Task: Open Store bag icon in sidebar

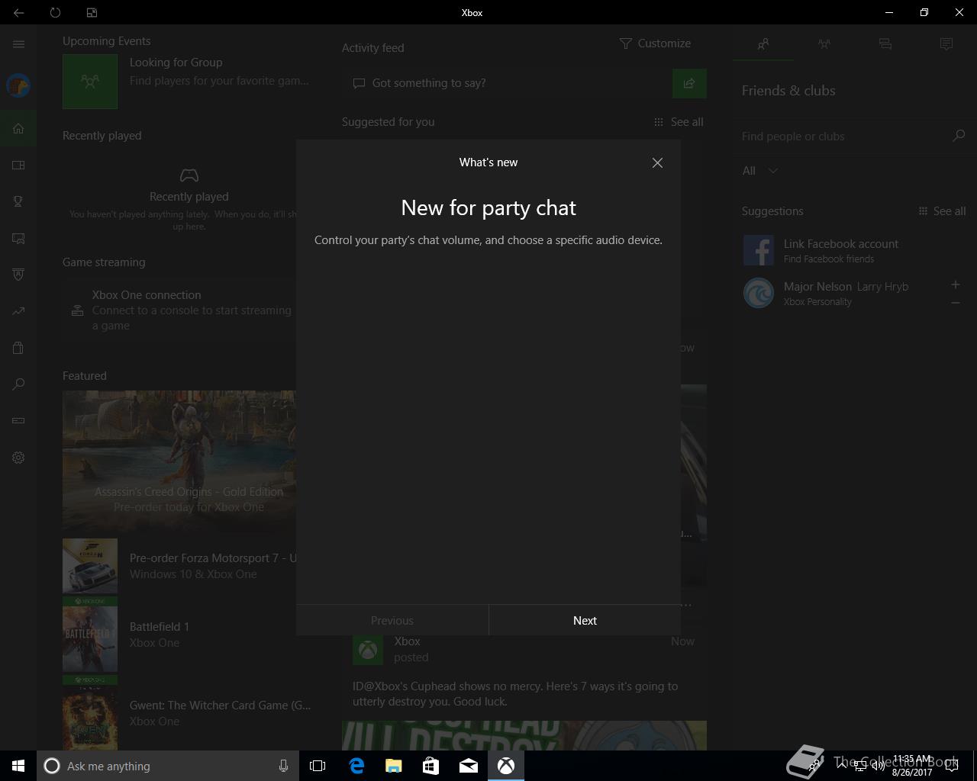Action: [18, 348]
